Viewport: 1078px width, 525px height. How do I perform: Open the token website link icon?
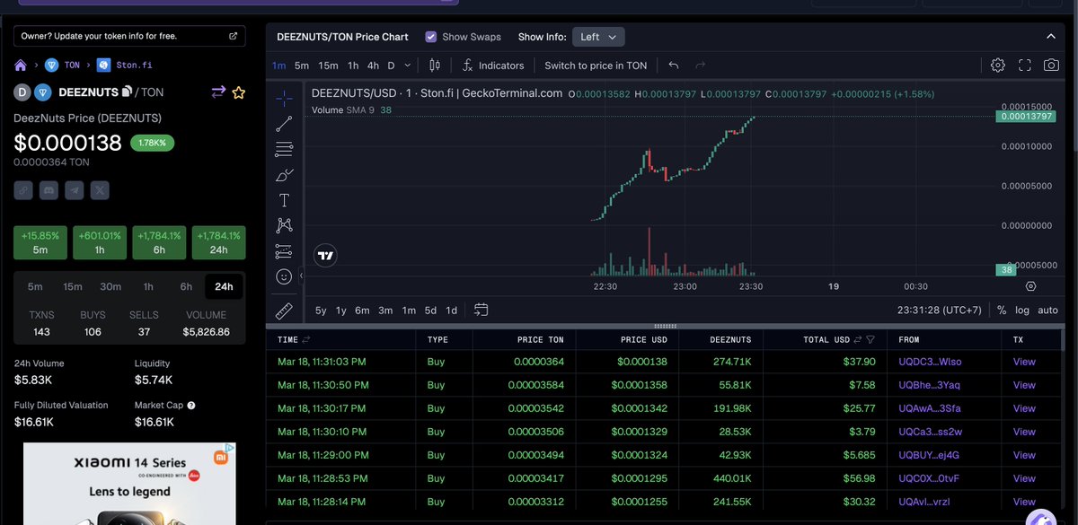pyautogui.click(x=23, y=190)
